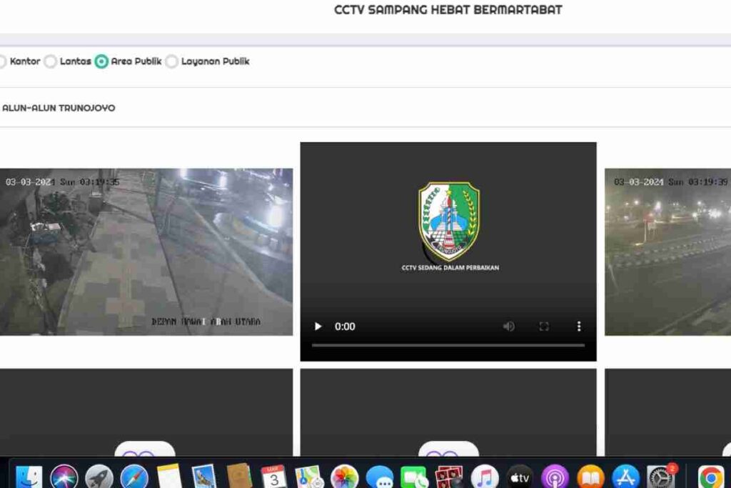This screenshot has width=731, height=488.
Task: Open Google Chrome from the dock
Action: pyautogui.click(x=711, y=476)
